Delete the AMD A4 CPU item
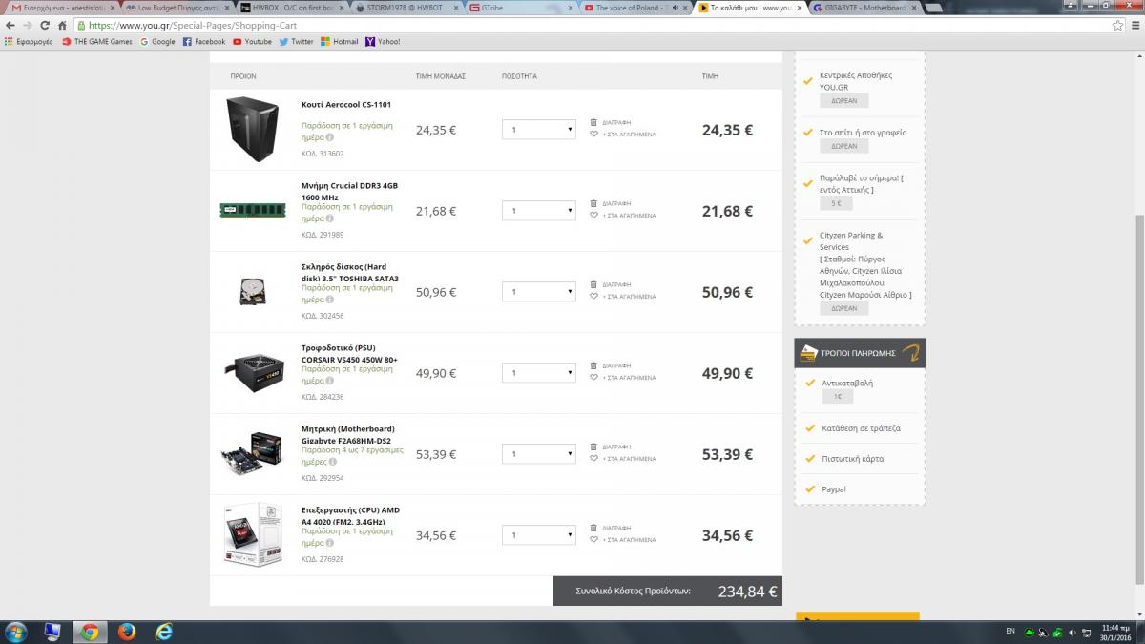The image size is (1145, 644). [x=593, y=528]
